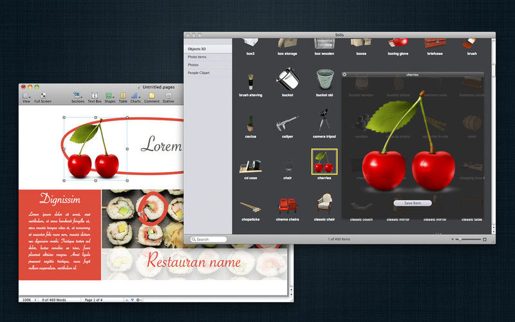Screen dimensions: 515x322
Task: Select Photo Items category in Stills sidebar
Action: 208,57
